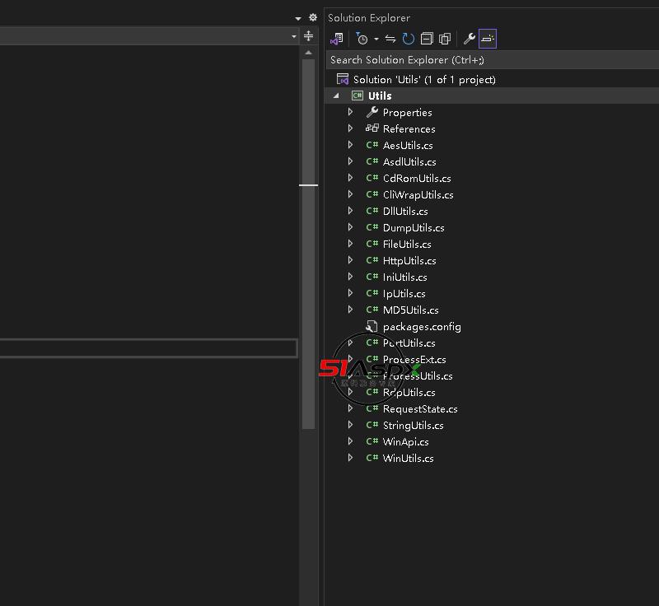Open the pending changes filter dropdown arrow
Viewport: 659px width, 606px height.
[376, 39]
